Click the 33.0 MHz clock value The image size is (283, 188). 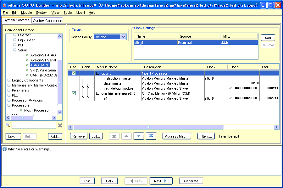(225, 43)
